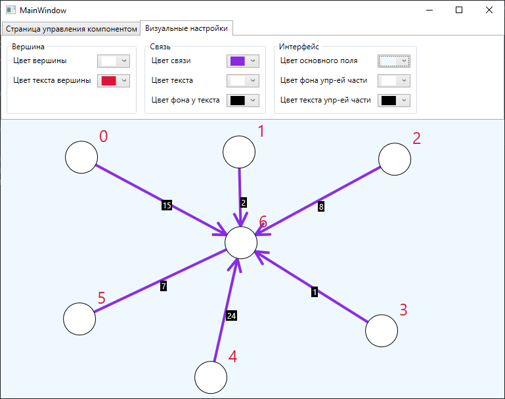Image resolution: width=505 pixels, height=399 pixels.
Task: Minimize the MainWindow window
Action: point(429,10)
